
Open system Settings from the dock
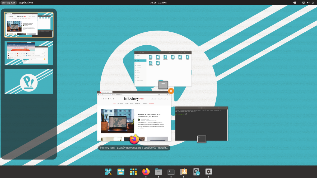[208, 172]
